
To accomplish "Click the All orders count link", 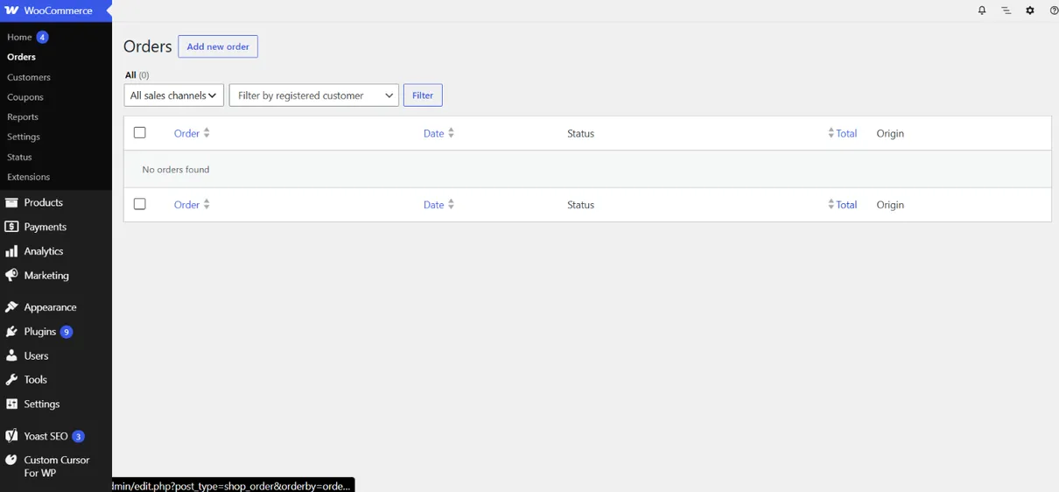I will [137, 75].
